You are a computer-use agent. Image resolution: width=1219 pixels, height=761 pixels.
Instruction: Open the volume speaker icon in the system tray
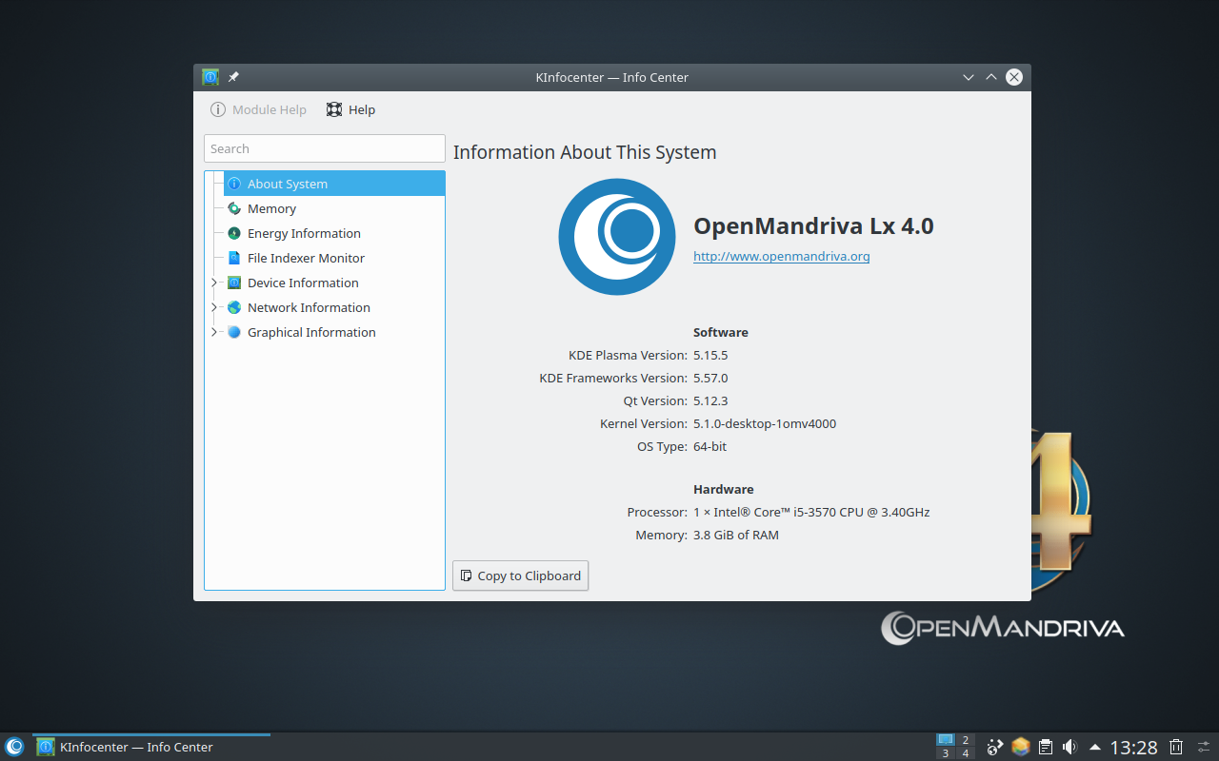1069,747
